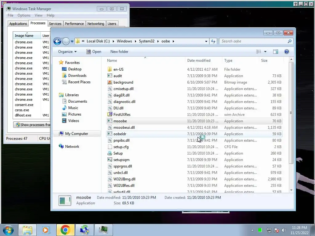Toggle the preview pane icon
The image size is (315, 236).
[x=276, y=52]
